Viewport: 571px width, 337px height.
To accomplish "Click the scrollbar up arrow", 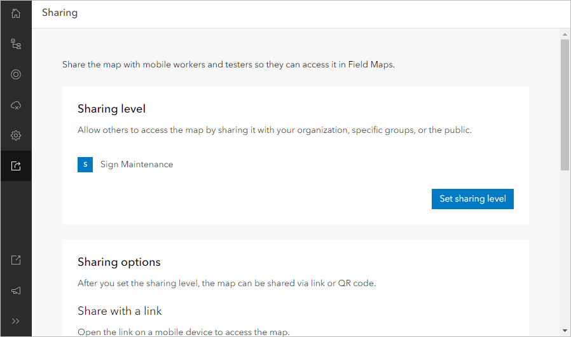I will coord(565,34).
